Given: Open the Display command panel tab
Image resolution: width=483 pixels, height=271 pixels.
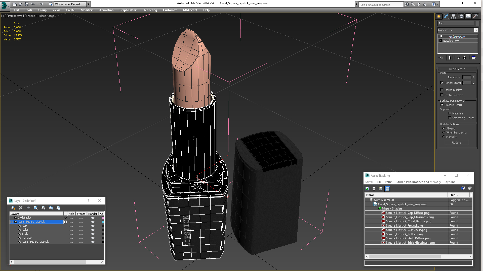Looking at the screenshot, I should pos(468,16).
